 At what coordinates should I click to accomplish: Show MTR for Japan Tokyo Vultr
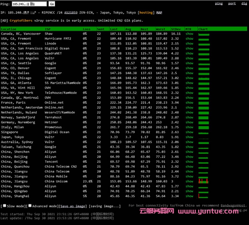189,137
